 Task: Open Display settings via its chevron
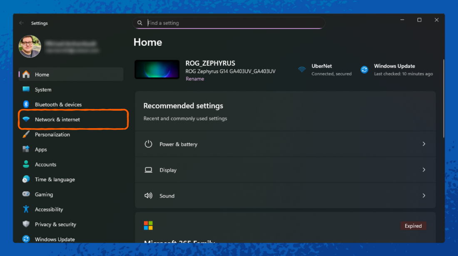(x=424, y=170)
